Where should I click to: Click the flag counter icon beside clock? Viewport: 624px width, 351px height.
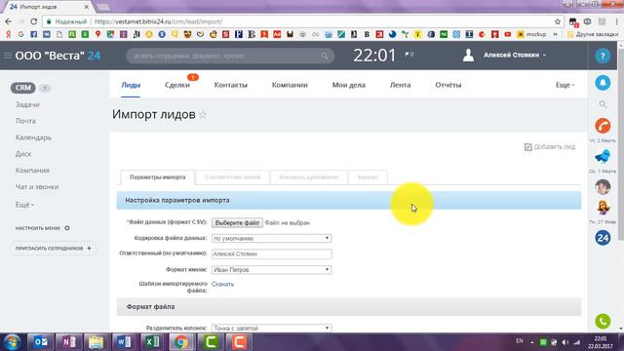pyautogui.click(x=409, y=55)
